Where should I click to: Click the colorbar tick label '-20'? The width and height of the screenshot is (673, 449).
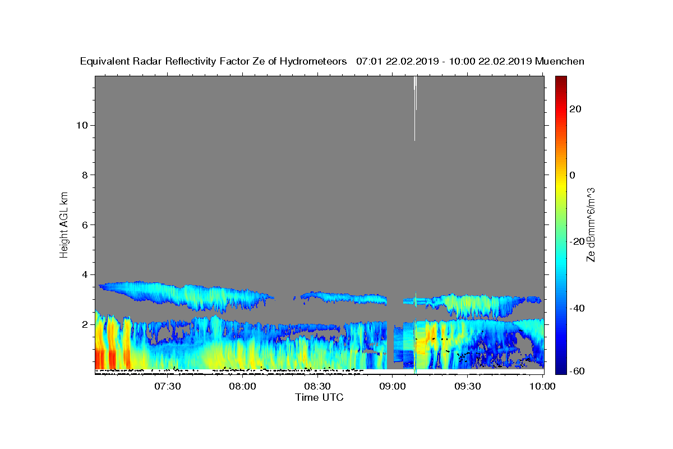577,241
